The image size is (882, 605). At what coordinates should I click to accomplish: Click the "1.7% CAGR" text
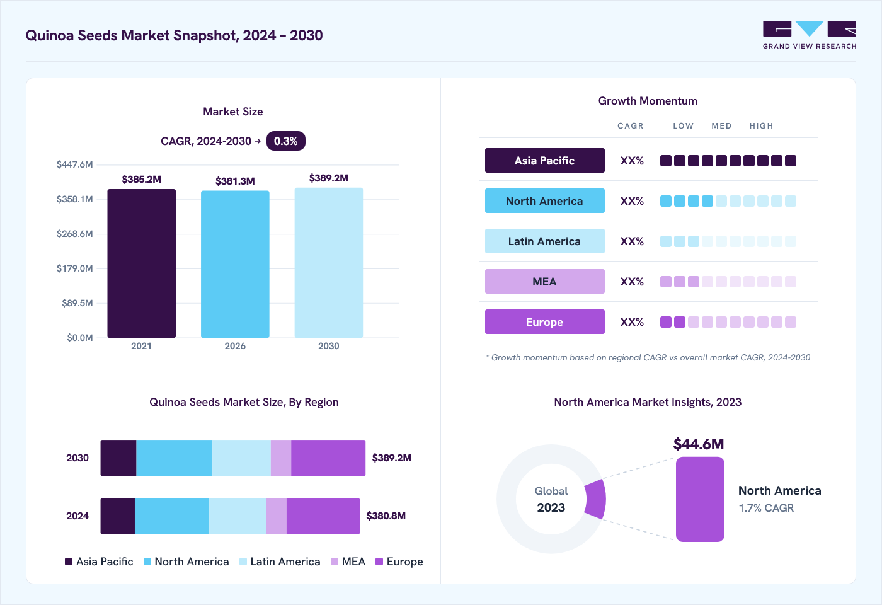766,508
